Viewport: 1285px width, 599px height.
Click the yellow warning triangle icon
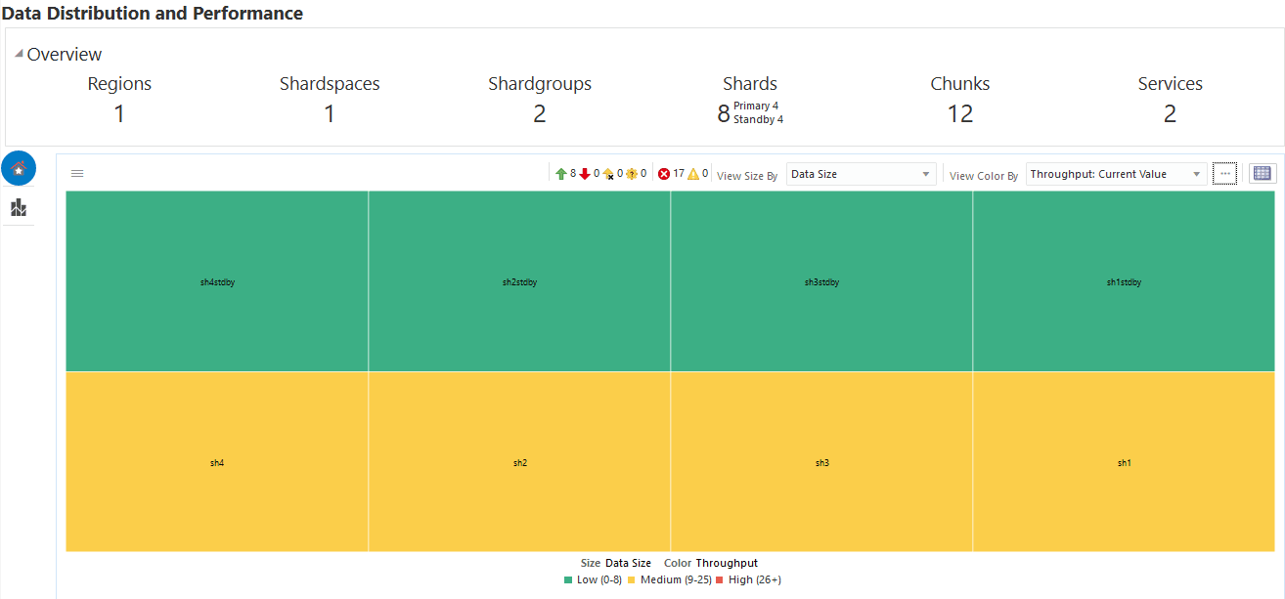[x=693, y=174]
